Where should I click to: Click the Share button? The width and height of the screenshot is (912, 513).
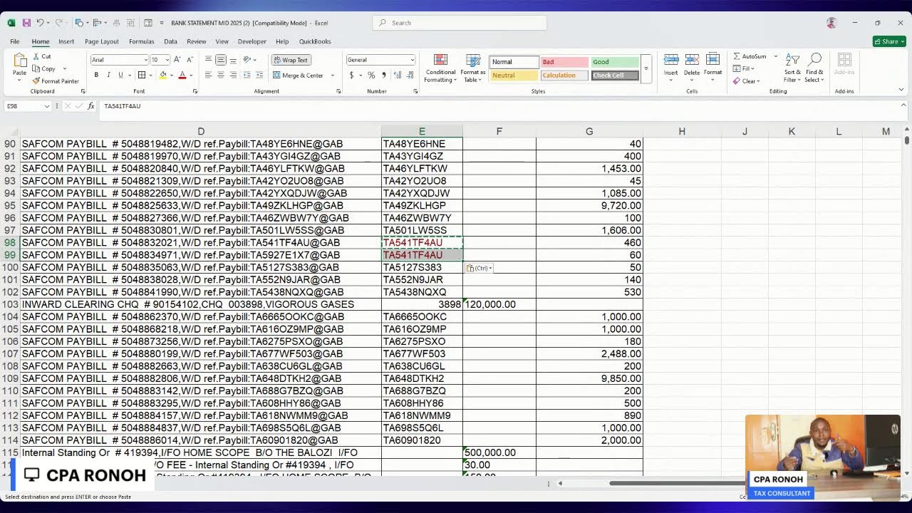889,41
